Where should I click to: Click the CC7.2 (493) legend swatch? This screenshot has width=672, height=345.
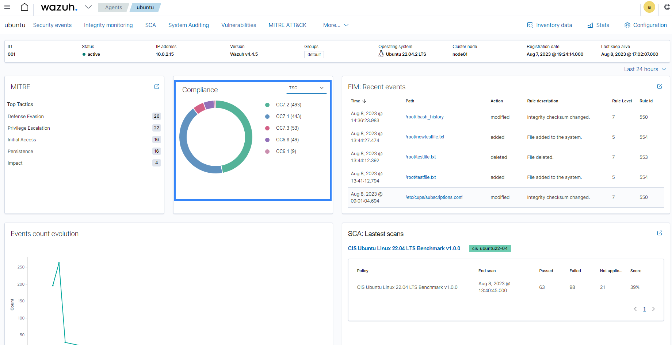[267, 105]
